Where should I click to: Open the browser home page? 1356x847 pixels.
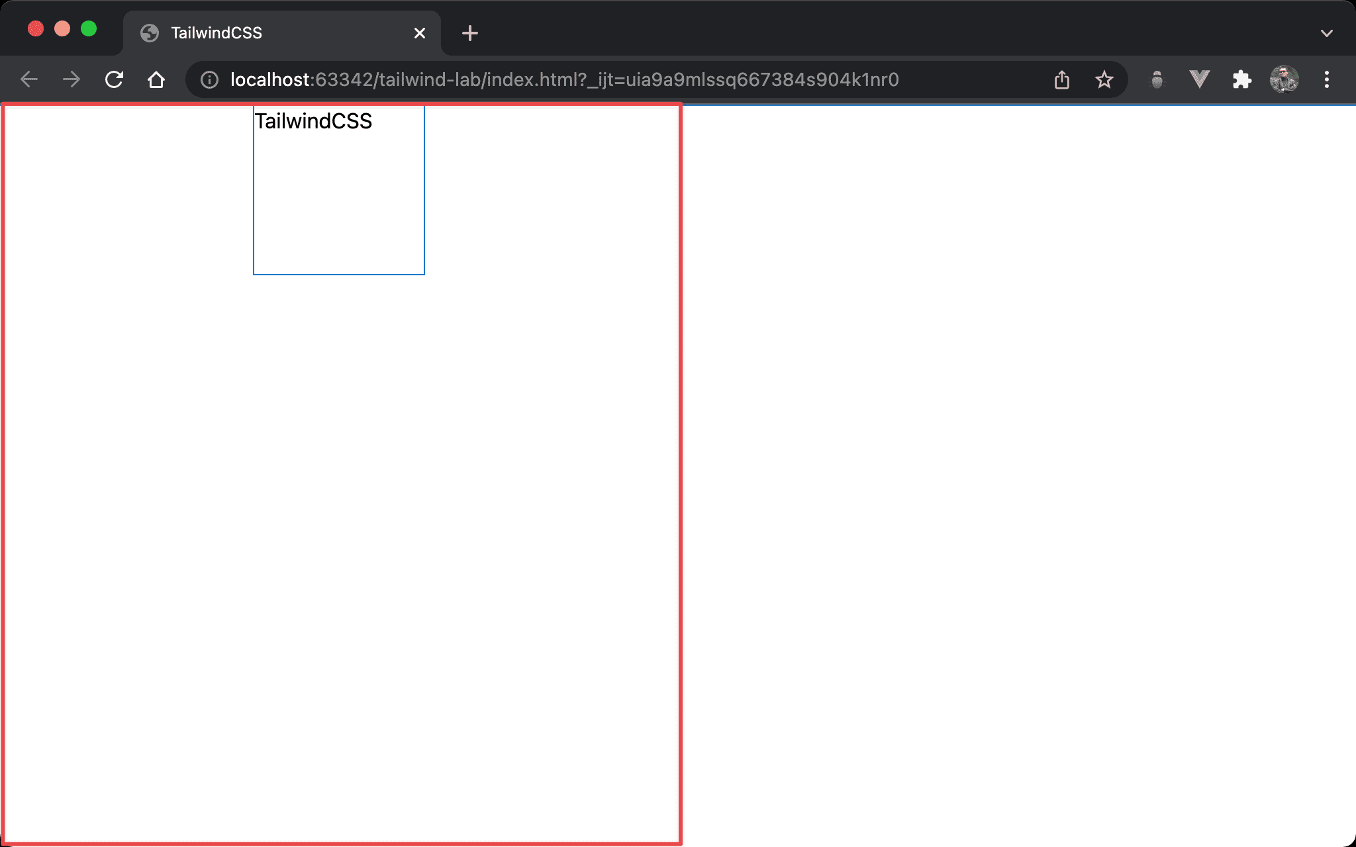pos(156,80)
